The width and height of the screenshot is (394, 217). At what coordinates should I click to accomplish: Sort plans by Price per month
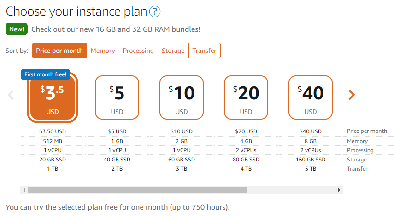click(59, 51)
